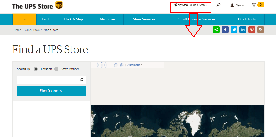
Task: Open the Print menu
Action: tap(46, 19)
